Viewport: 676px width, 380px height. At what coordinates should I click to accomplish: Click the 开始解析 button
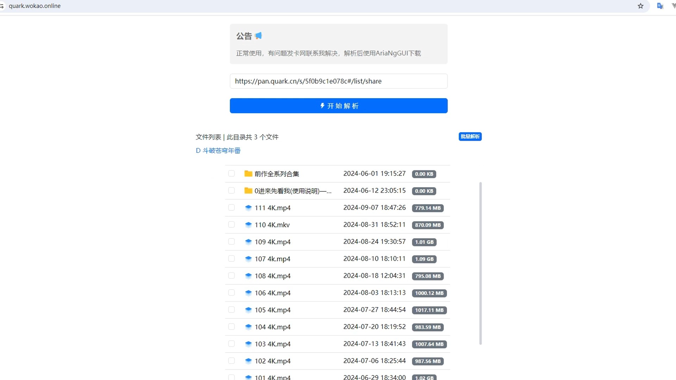coord(339,106)
